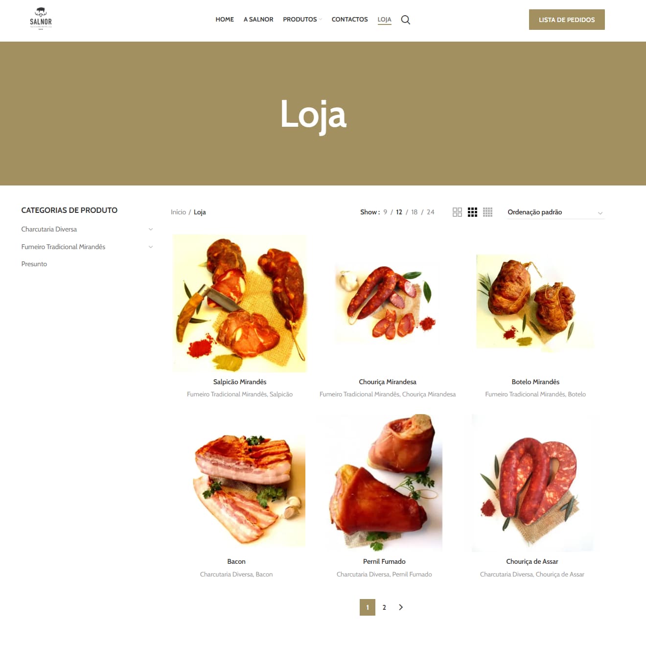Open the Presunto category link

[34, 264]
